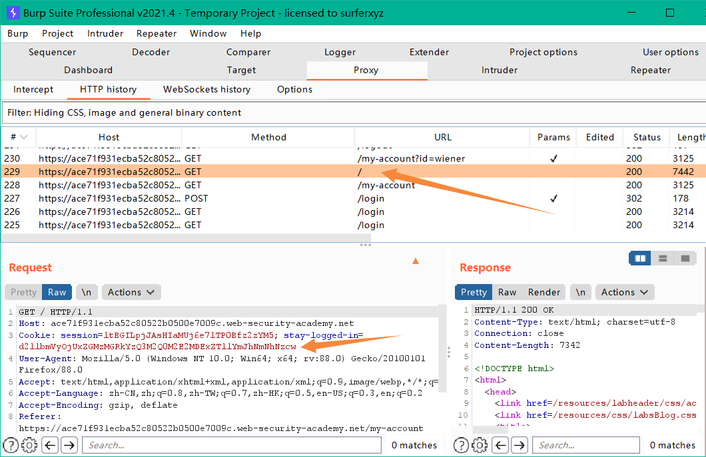Viewport: 706px width, 457px height.
Task: Toggle \n non-printing characters in Request
Action: [87, 292]
